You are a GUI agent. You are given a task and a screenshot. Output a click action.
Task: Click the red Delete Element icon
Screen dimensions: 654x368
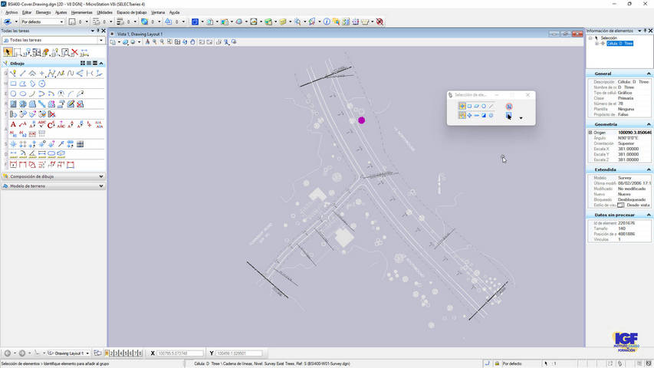click(x=74, y=52)
